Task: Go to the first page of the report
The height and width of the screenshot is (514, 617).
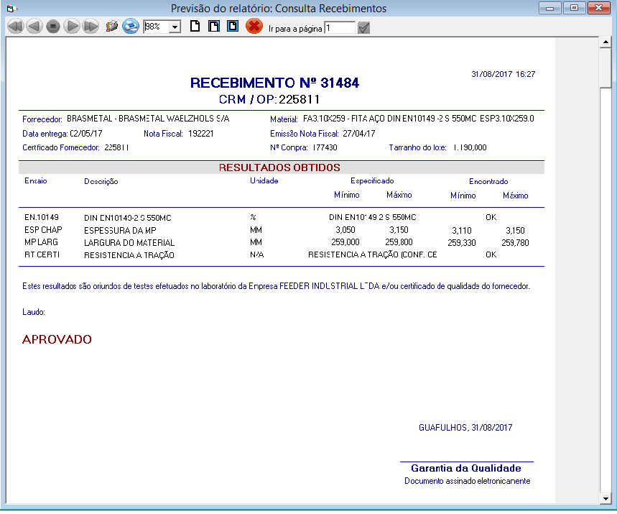Action: (x=16, y=27)
